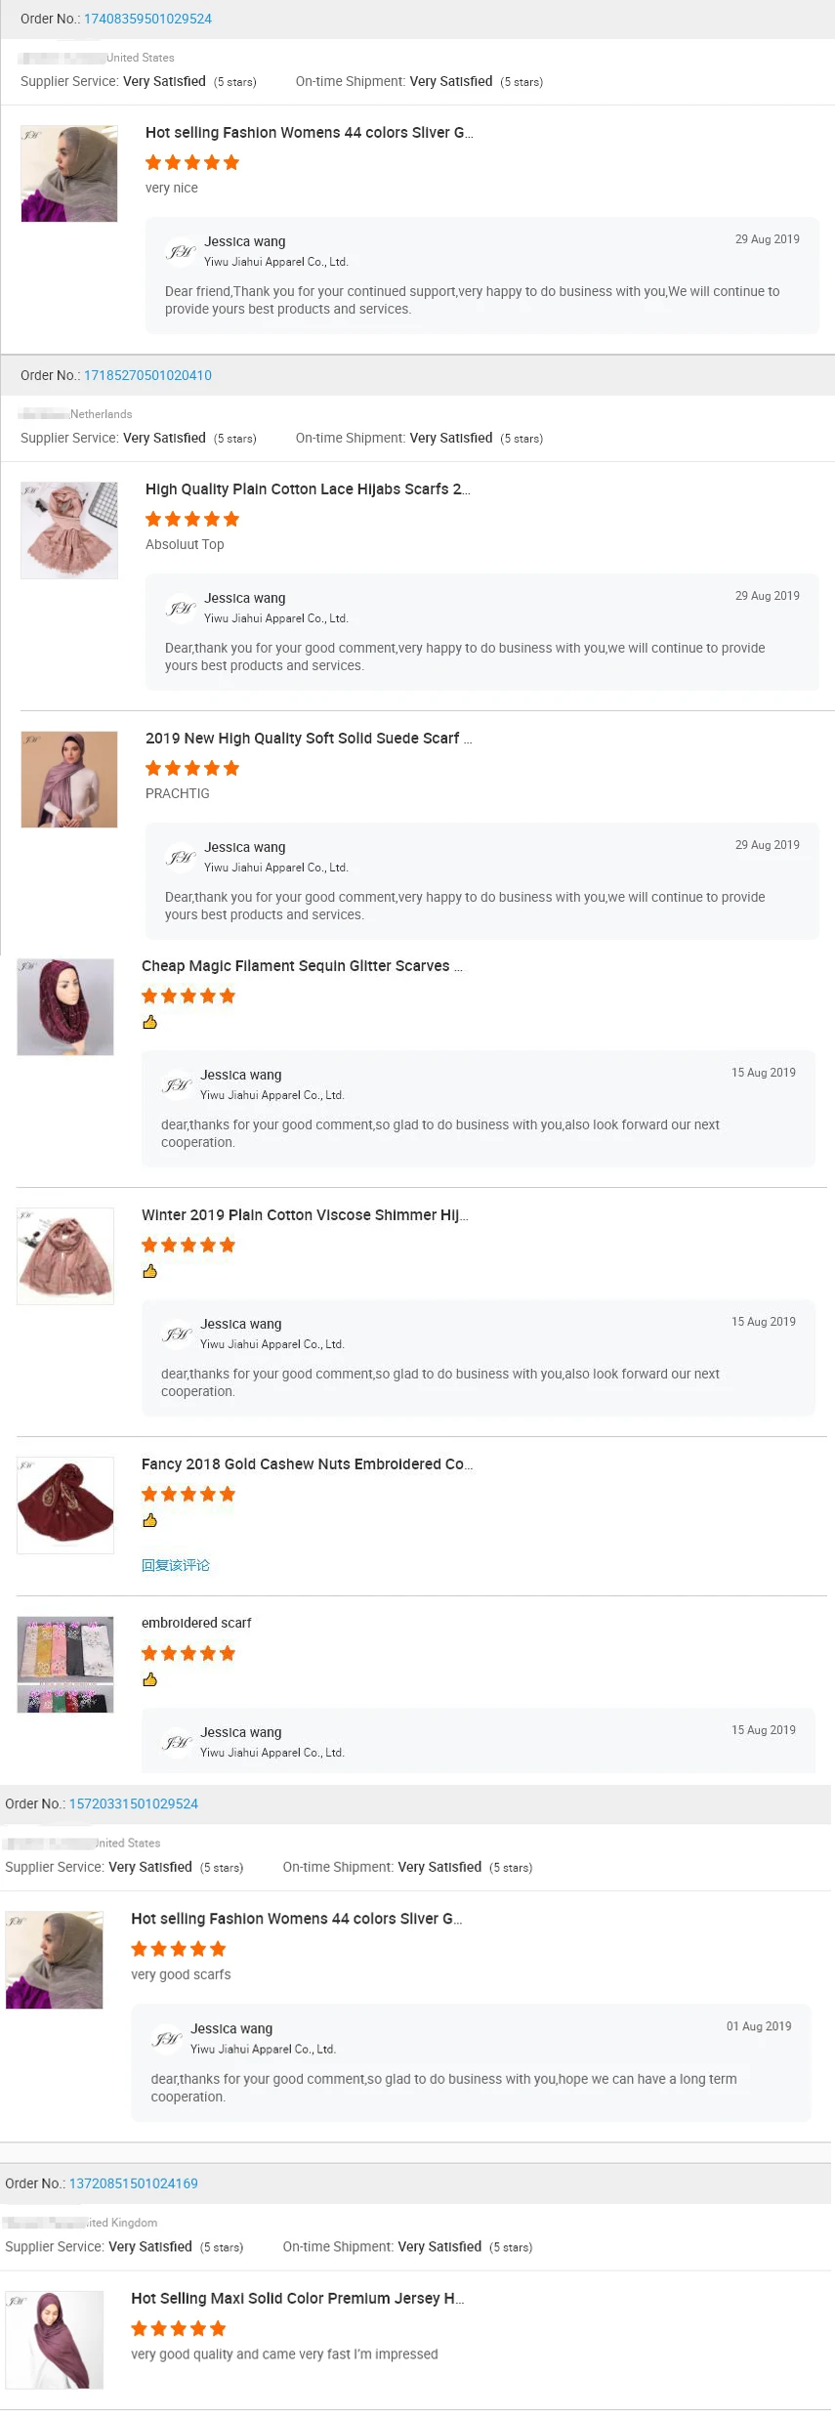835x2416 pixels.
Task: Click the Chinese reply-to-review link
Action: [176, 1565]
